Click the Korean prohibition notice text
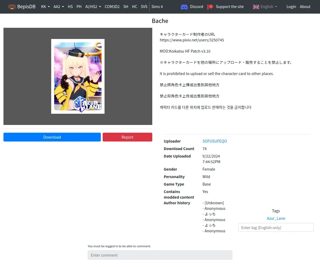 206,107
